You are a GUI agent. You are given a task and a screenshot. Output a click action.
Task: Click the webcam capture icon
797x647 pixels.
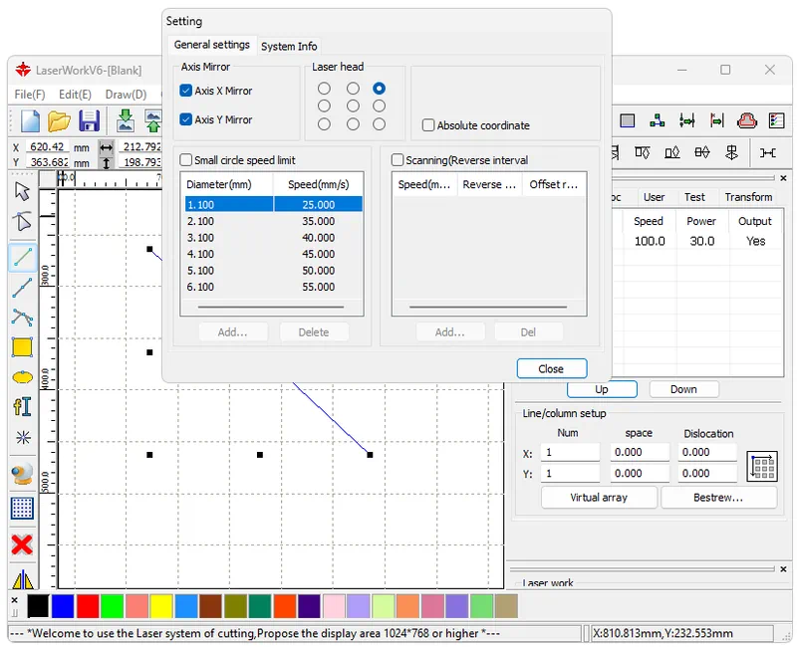click(22, 475)
